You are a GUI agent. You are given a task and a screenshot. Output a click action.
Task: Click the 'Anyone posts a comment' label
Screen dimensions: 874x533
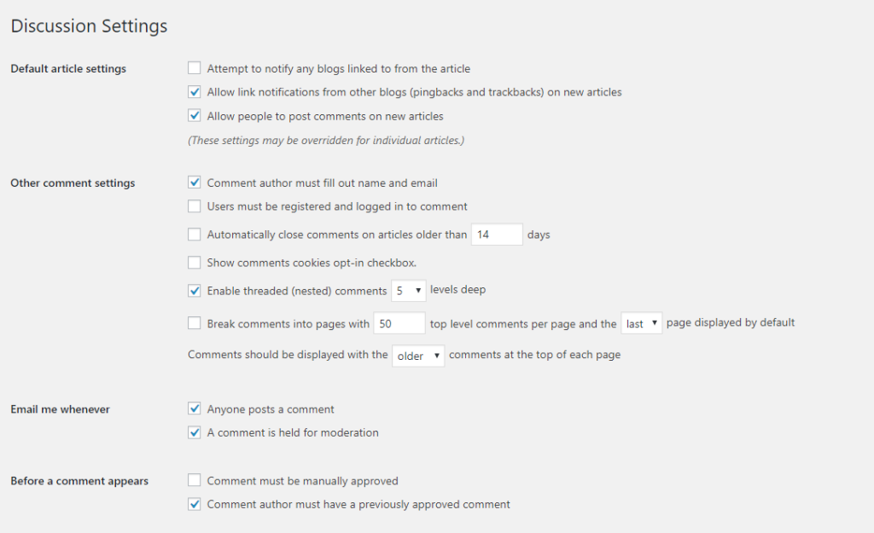click(x=271, y=409)
